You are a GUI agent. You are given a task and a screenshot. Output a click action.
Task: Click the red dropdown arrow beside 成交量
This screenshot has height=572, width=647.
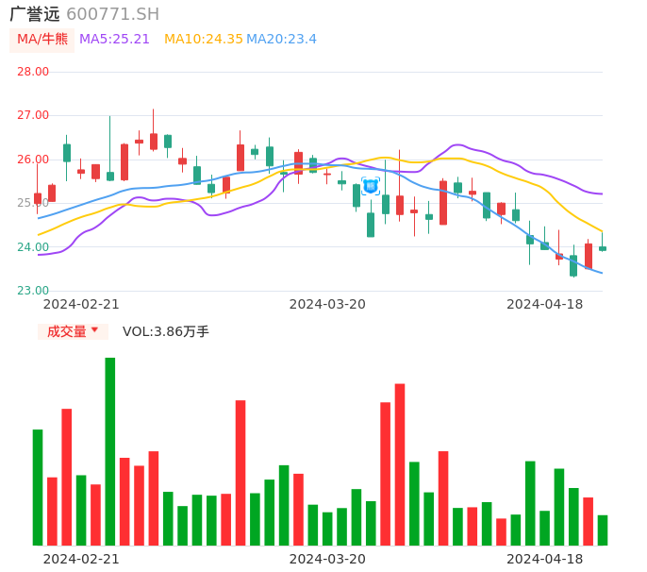(x=94, y=330)
